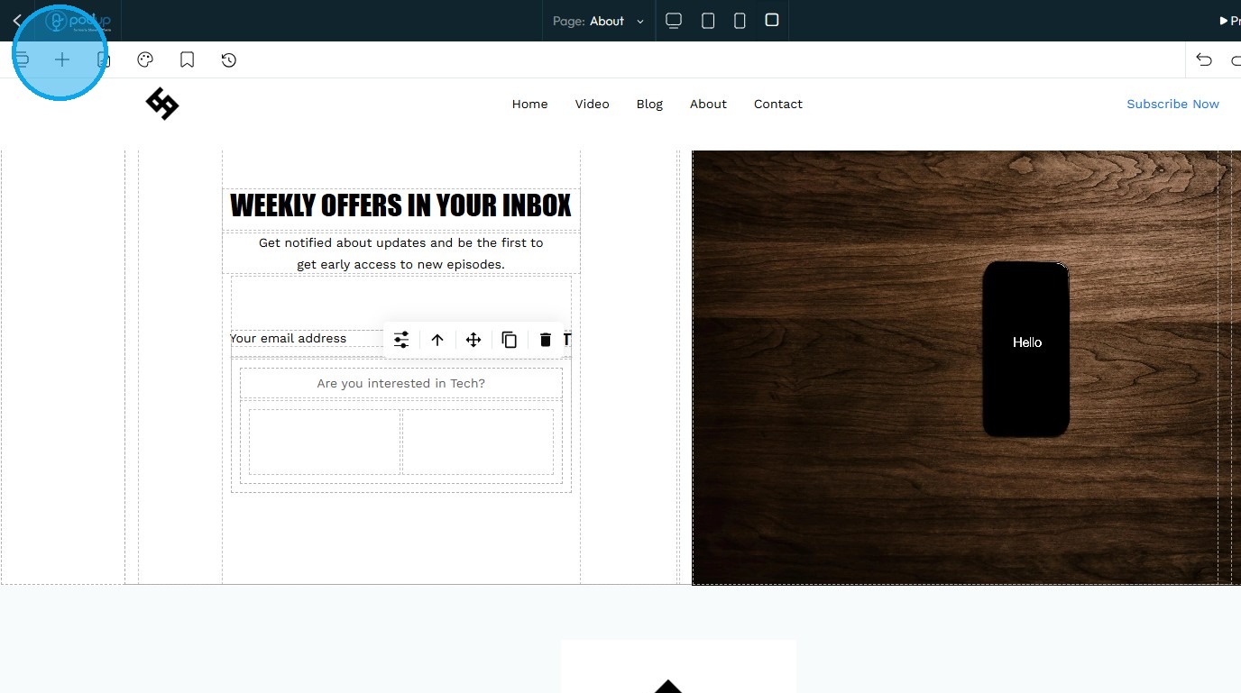Screen dimensions: 1241x693
Task: Open the theme color palette icon
Action: pyautogui.click(x=145, y=60)
